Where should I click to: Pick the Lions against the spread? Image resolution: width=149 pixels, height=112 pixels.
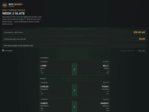click(55, 69)
